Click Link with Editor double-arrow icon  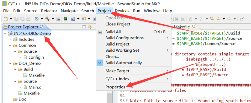(90, 27)
